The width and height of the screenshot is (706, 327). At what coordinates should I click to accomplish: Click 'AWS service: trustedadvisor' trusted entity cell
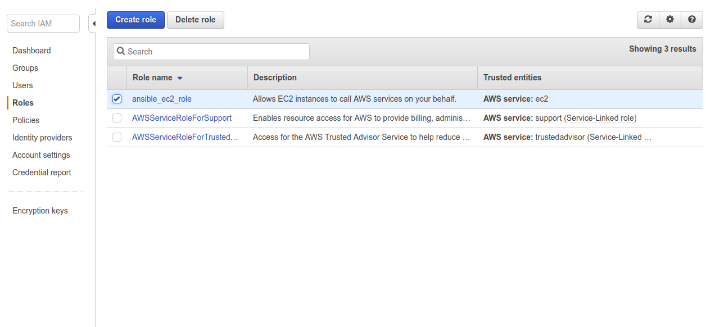[567, 137]
